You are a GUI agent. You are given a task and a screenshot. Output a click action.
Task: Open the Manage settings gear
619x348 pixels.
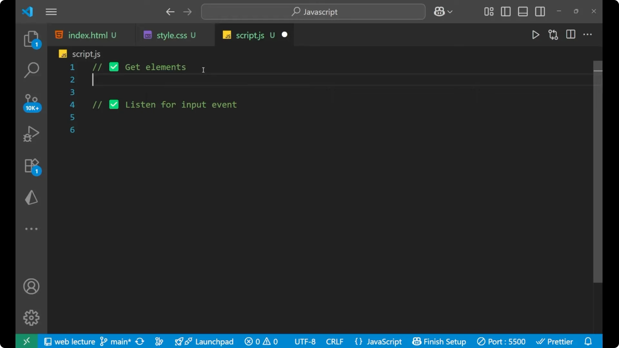(31, 317)
